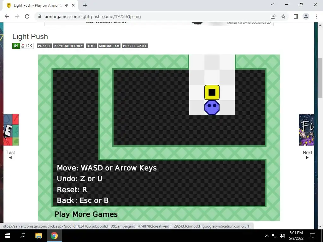Go back to the previous page
The width and height of the screenshot is (323, 242).
tap(7, 16)
